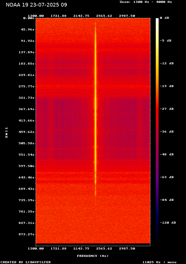
Task: Click the time label '91.92s'
Action: coord(28,41)
